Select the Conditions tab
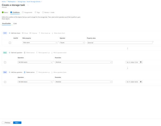The width and height of the screenshot is (161, 126). pyautogui.click(x=15, y=12)
